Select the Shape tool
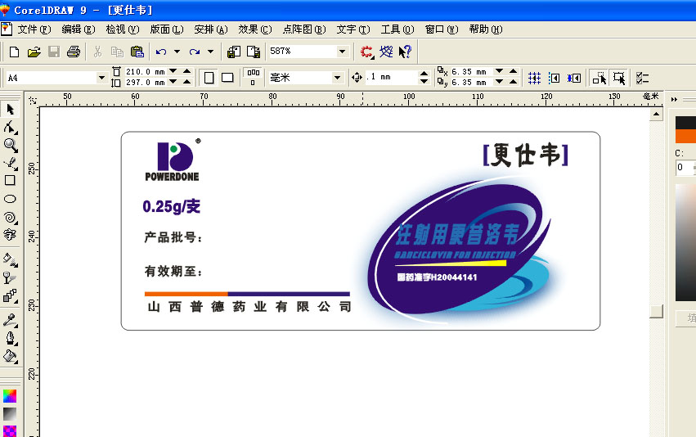This screenshot has width=696, height=437. [x=10, y=128]
